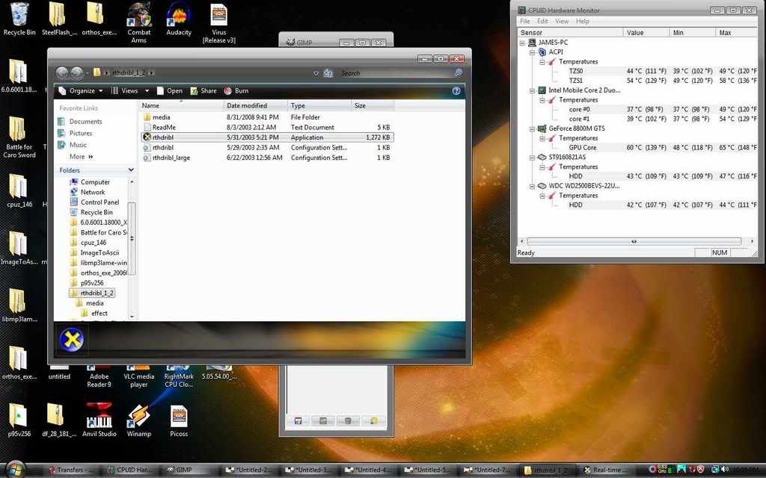Sort files by the Date modified column

256,105
